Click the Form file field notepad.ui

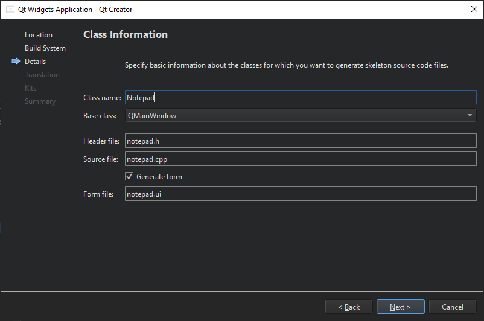301,194
